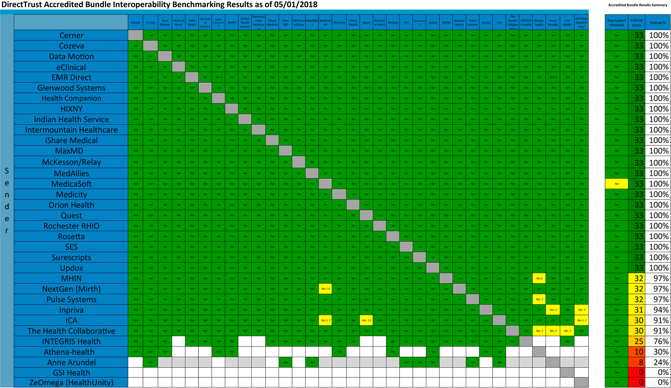Click the Rosetta row label
The width and height of the screenshot is (671, 388).
coord(71,236)
